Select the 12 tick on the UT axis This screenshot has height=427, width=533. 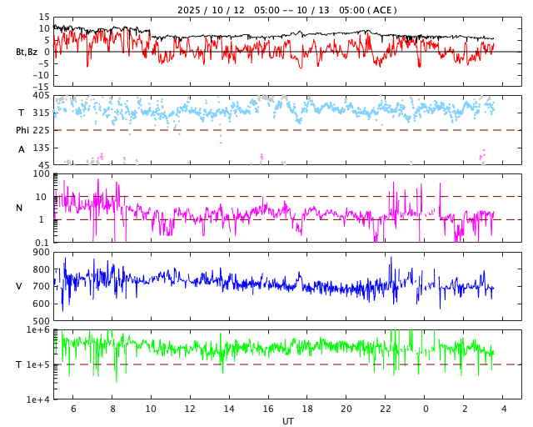coord(190,409)
